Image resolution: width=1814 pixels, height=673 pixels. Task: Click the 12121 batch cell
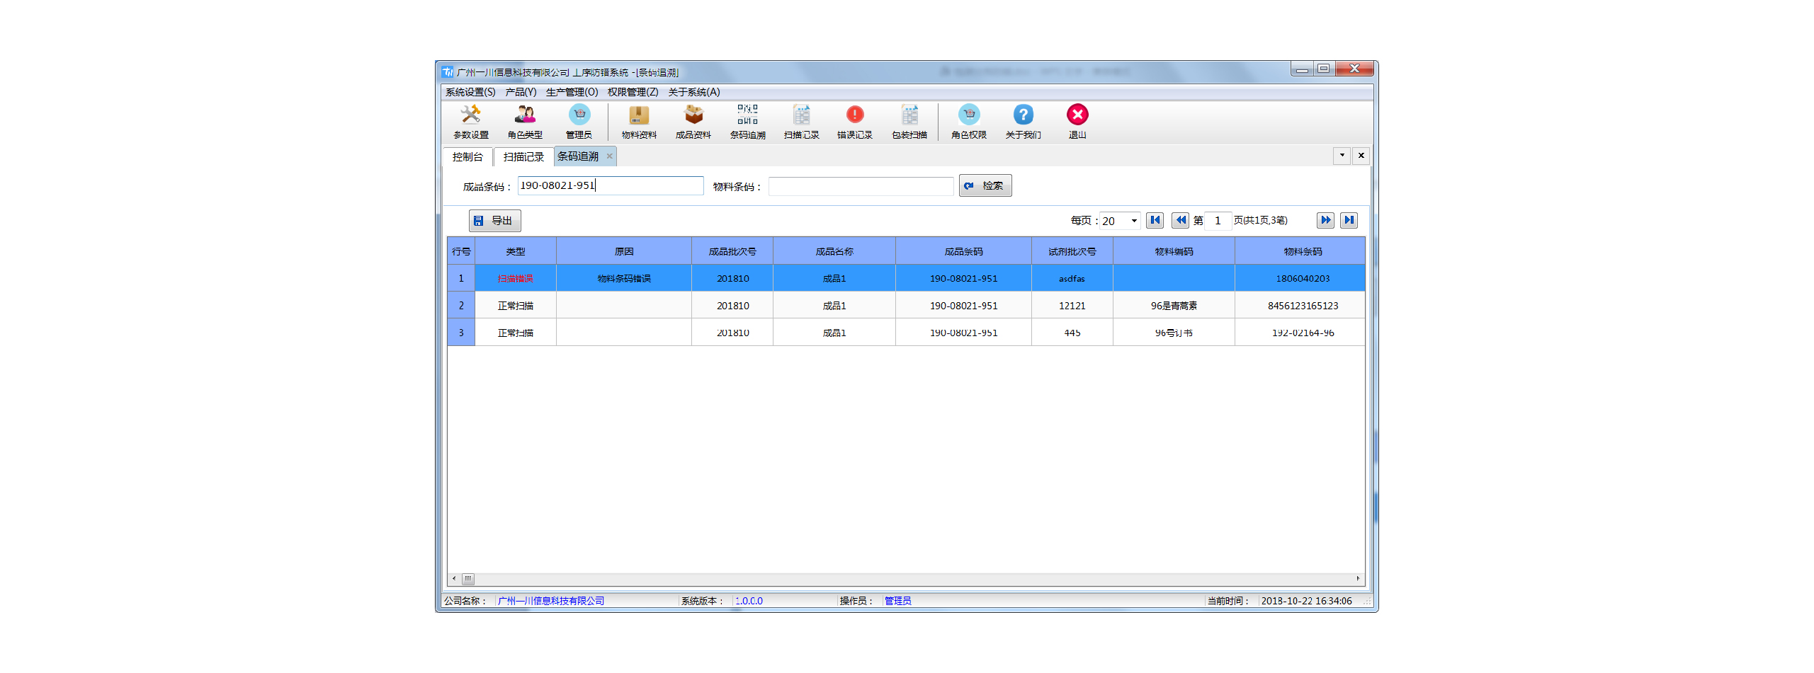(x=1072, y=306)
